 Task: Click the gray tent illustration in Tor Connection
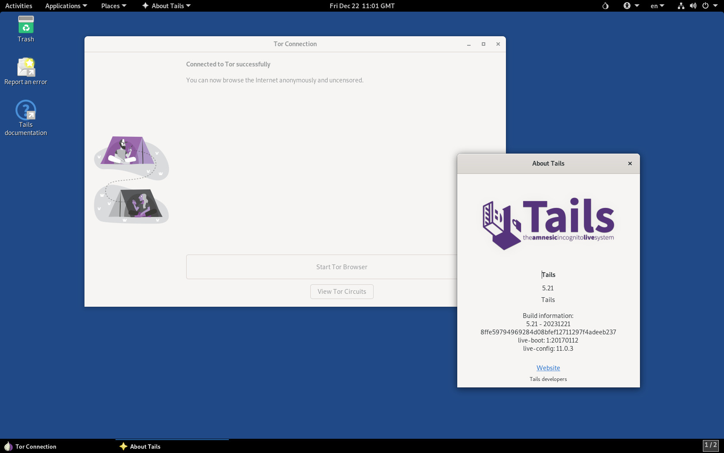pos(136,203)
